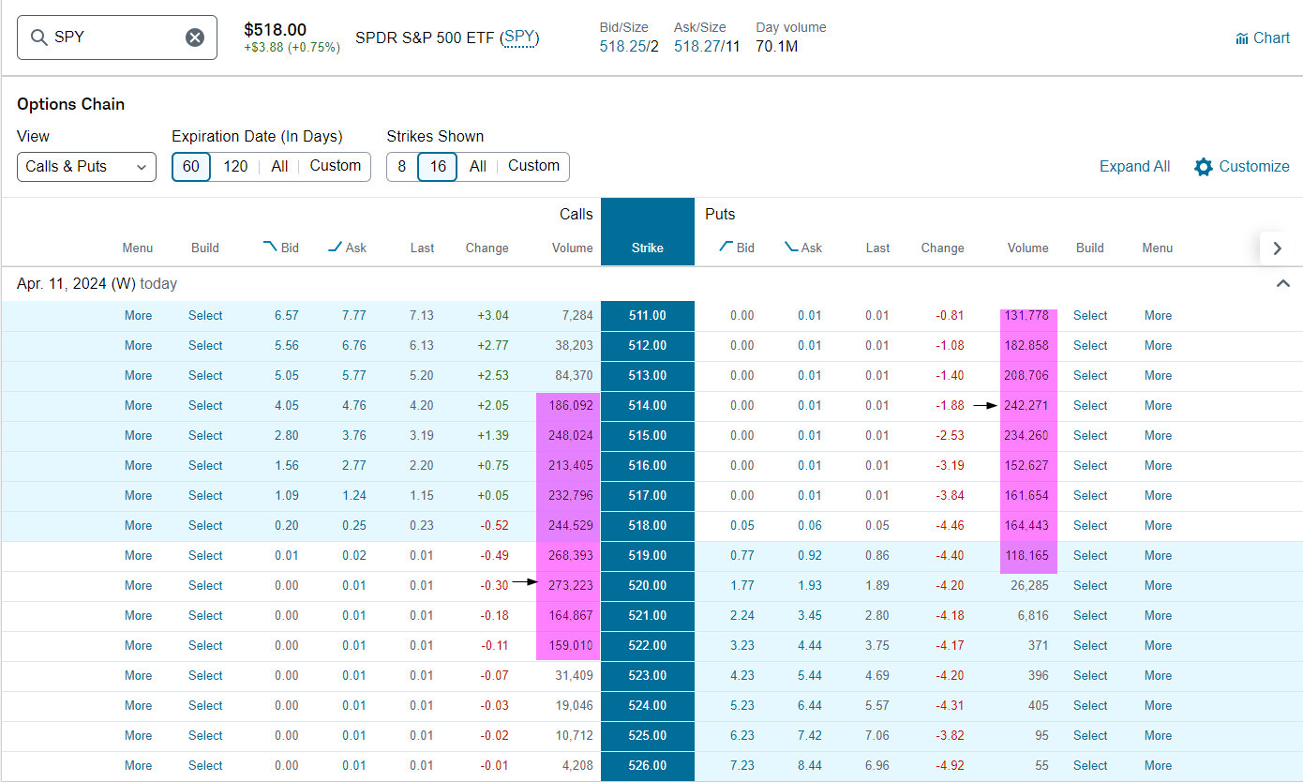1303x782 pixels.
Task: Click the search magnifier icon
Action: pyautogui.click(x=39, y=38)
